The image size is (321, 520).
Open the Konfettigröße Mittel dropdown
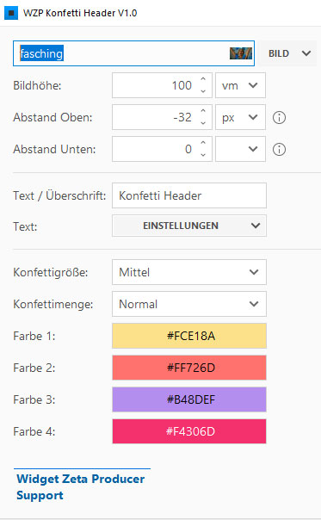(x=189, y=272)
